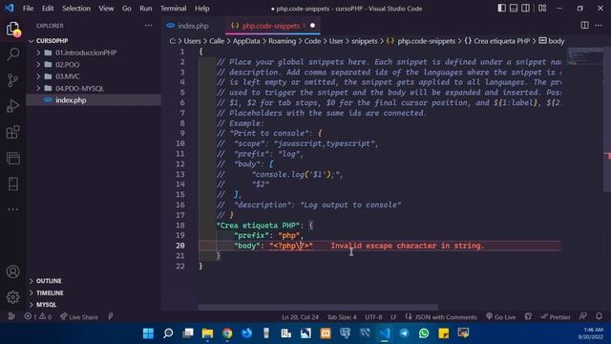The image size is (611, 344).
Task: Change Tab Size: 4 indentation
Action: (x=342, y=316)
